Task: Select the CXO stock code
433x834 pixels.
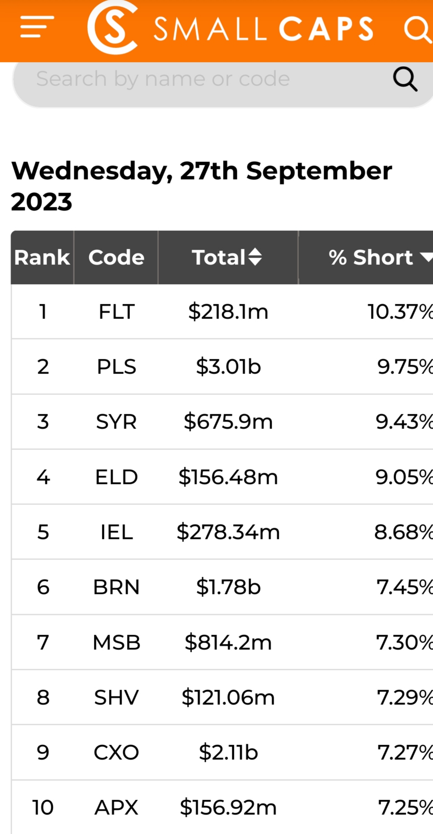Action: [x=116, y=753]
